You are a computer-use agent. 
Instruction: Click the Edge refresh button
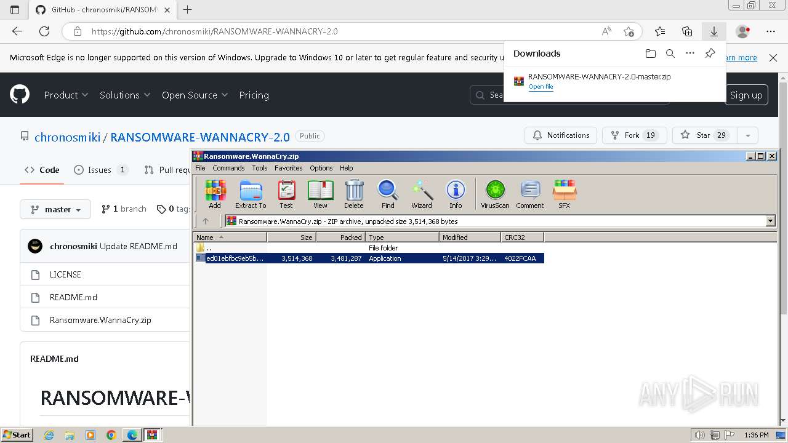click(x=44, y=31)
